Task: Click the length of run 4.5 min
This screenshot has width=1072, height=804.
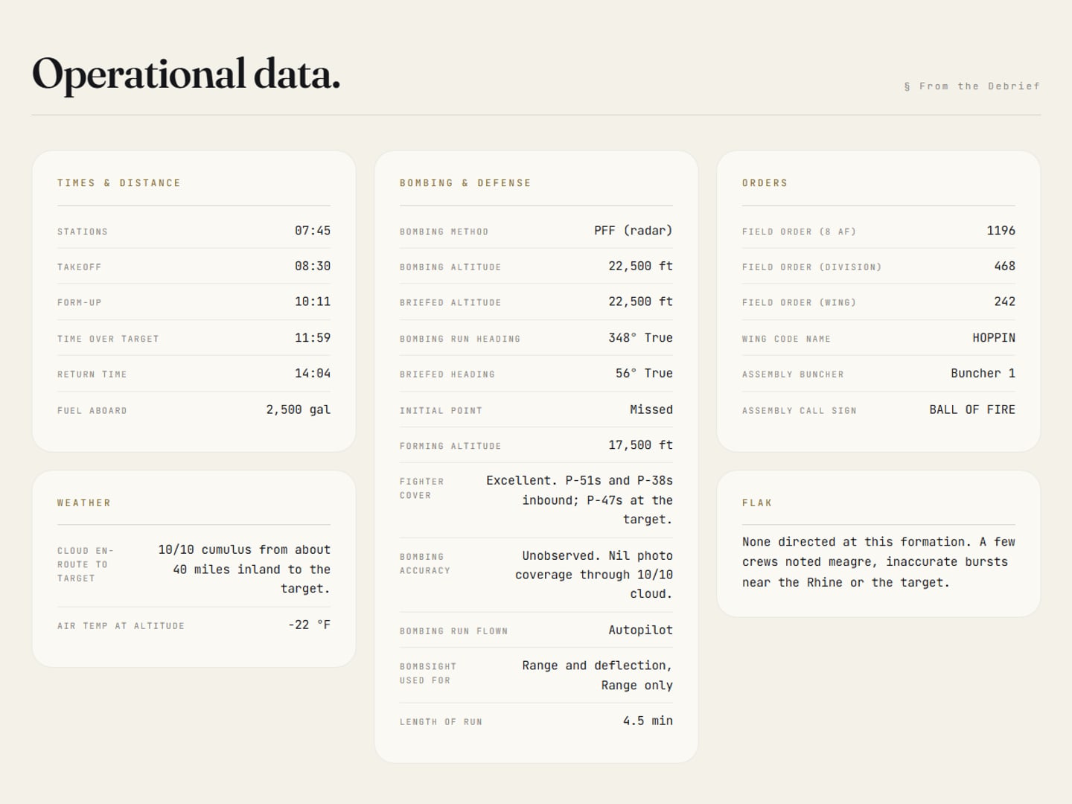Action: point(648,721)
